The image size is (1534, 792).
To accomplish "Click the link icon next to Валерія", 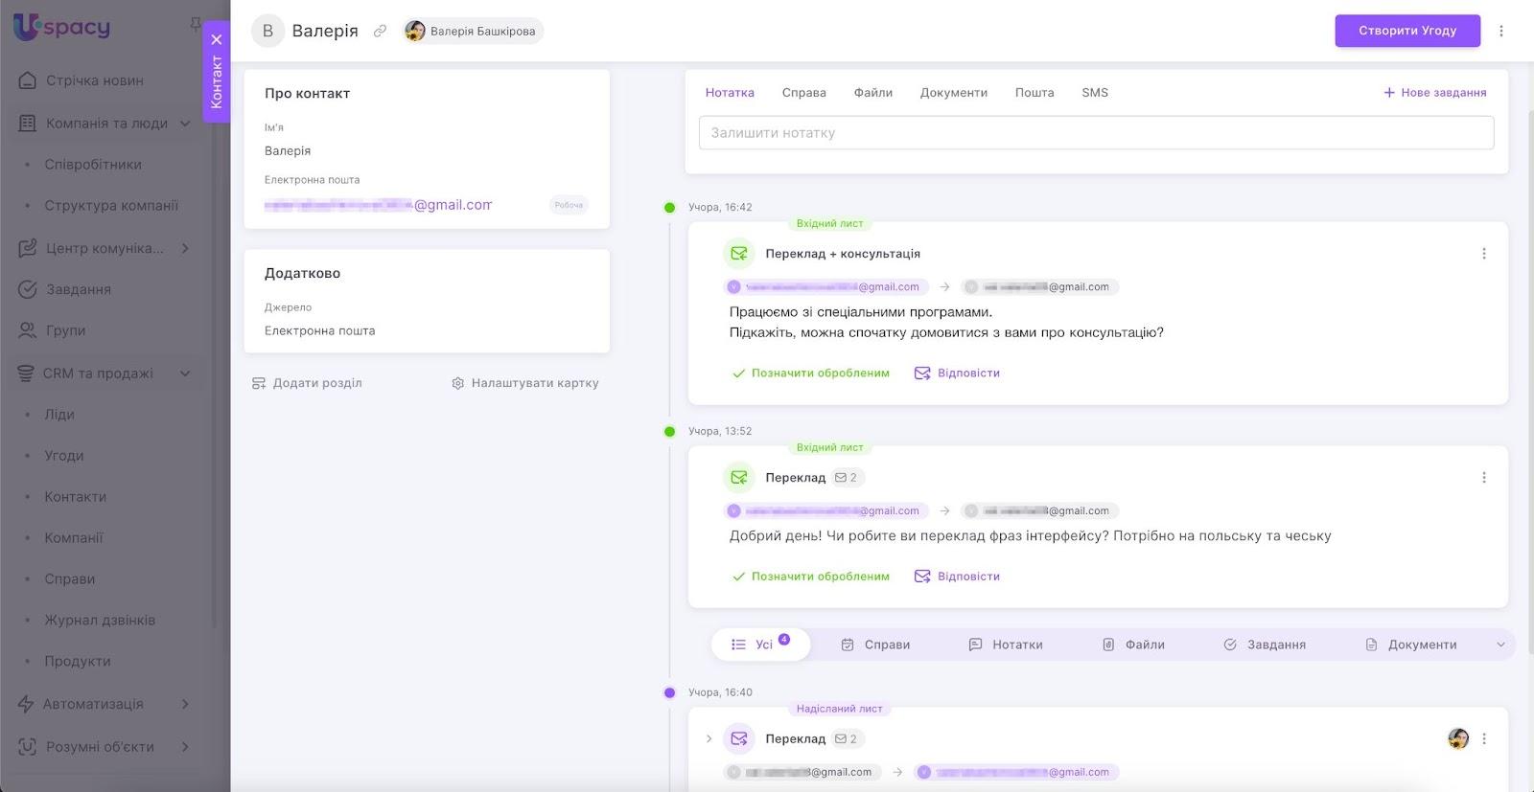I will pyautogui.click(x=380, y=31).
